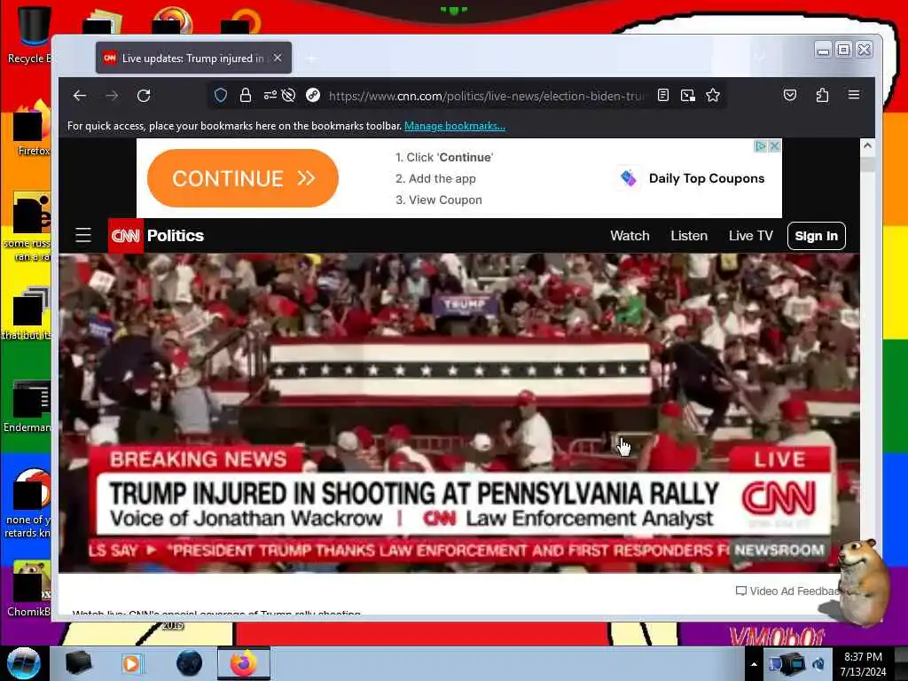Click the URL address field
This screenshot has height=681, width=908.
click(485, 96)
